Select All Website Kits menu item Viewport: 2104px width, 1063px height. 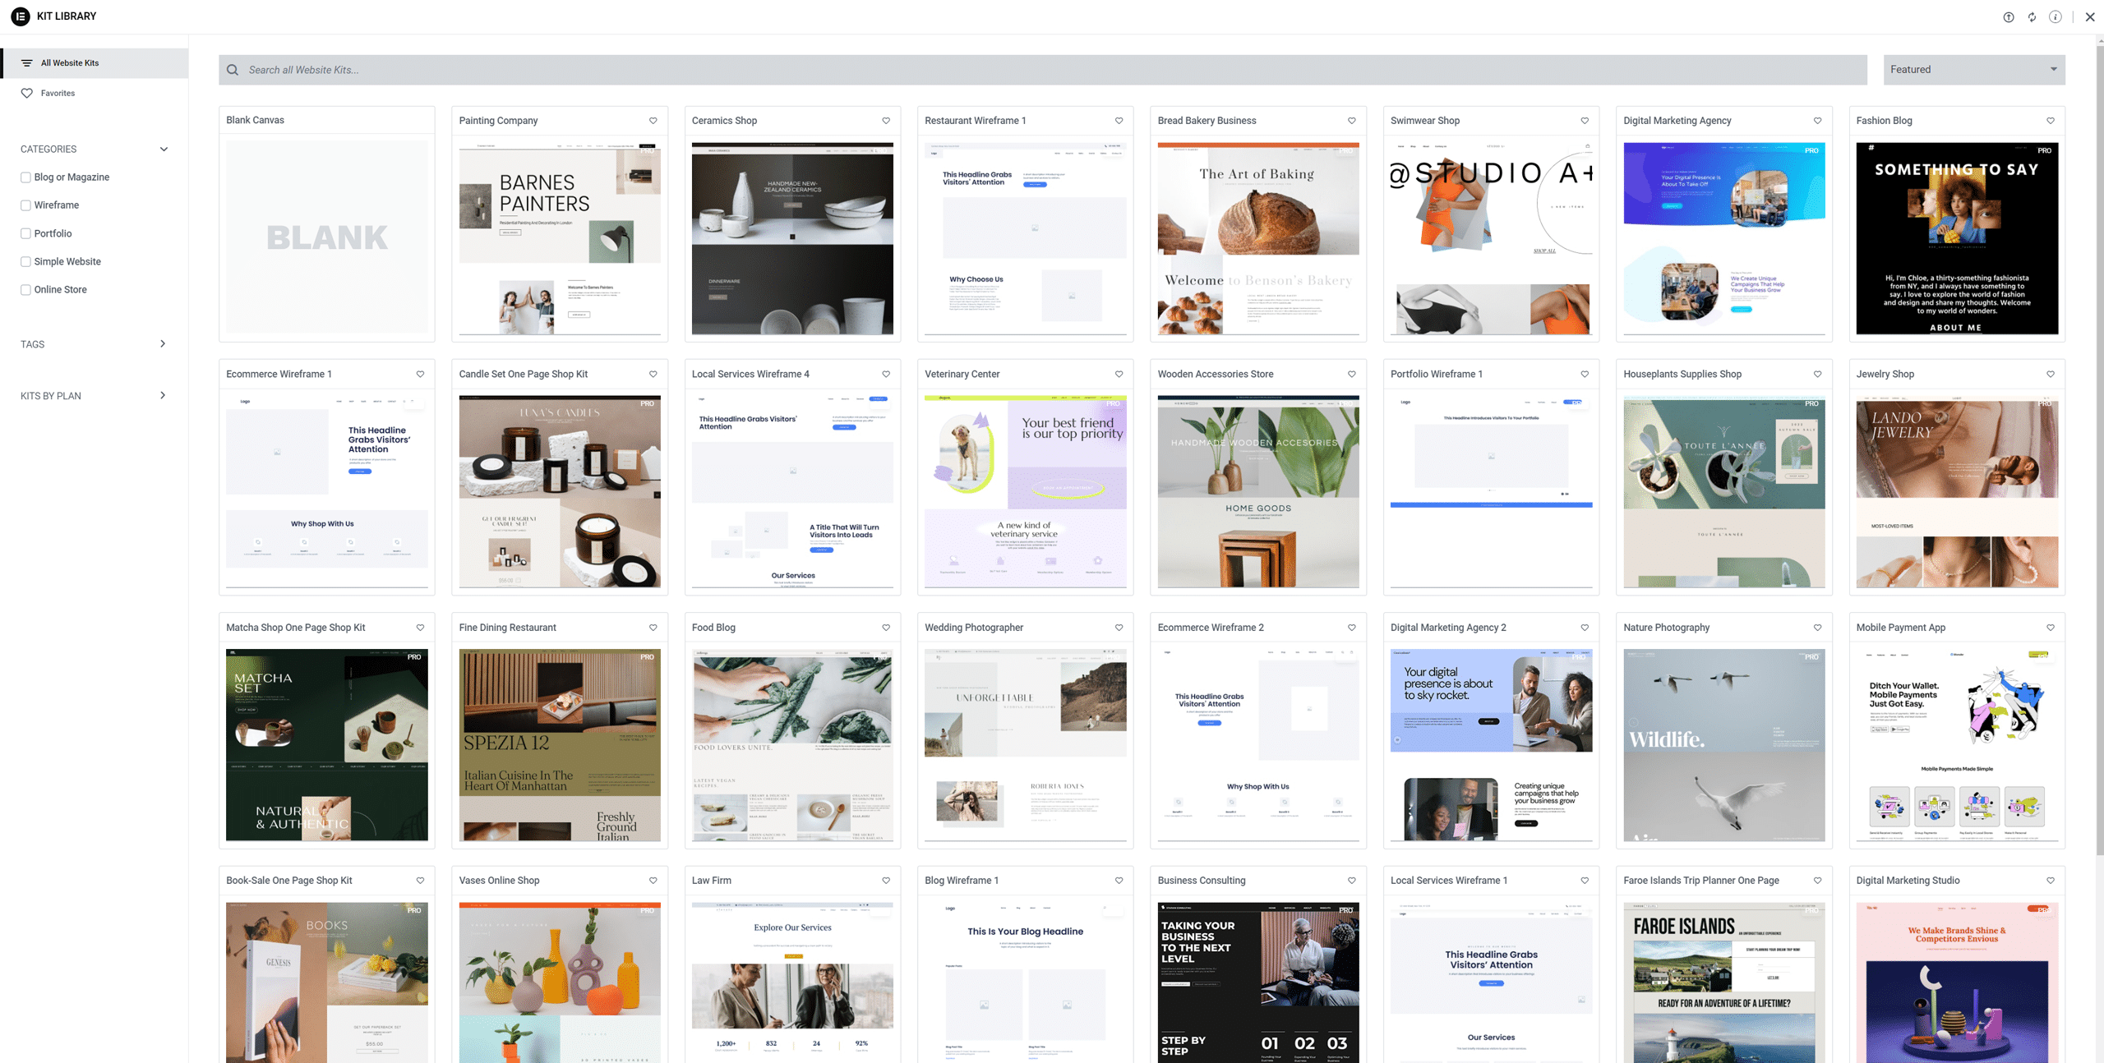pyautogui.click(x=70, y=63)
